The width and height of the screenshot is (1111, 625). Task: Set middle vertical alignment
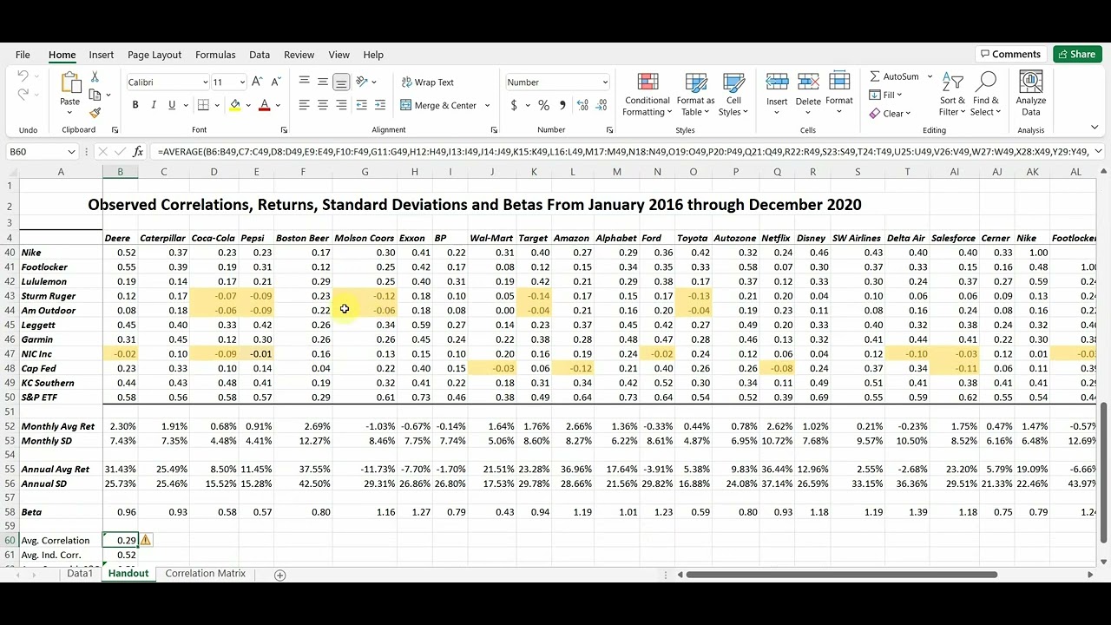(x=323, y=82)
